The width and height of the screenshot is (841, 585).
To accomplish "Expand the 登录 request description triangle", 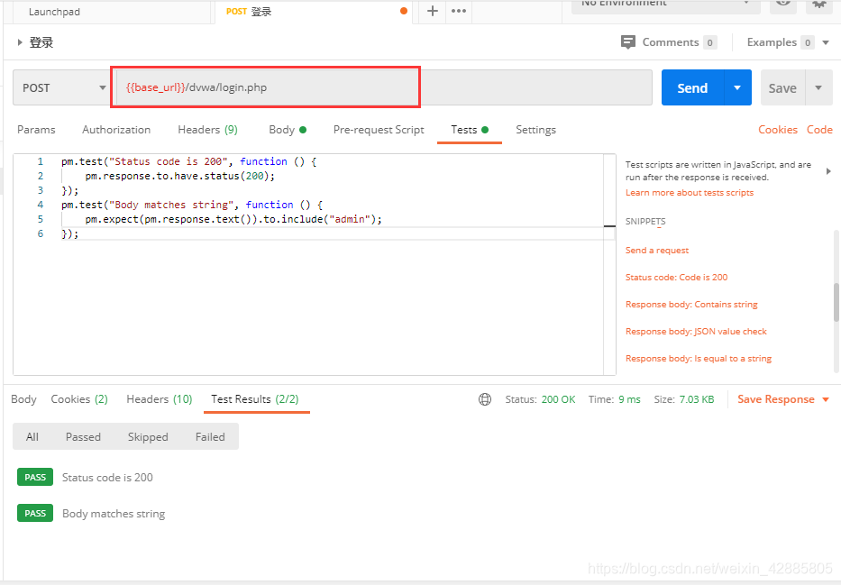I will [20, 42].
